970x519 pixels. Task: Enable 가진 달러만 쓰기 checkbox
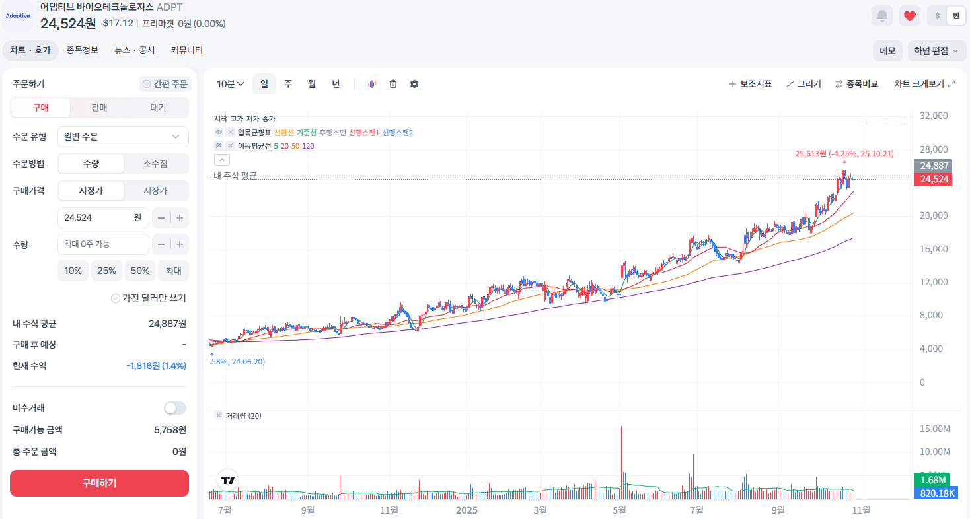(x=116, y=298)
